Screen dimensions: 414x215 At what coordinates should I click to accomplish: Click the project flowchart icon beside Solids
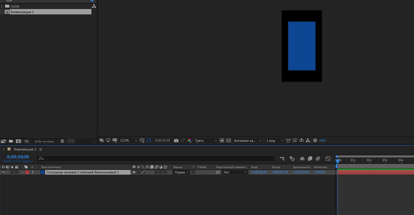pyautogui.click(x=94, y=6)
